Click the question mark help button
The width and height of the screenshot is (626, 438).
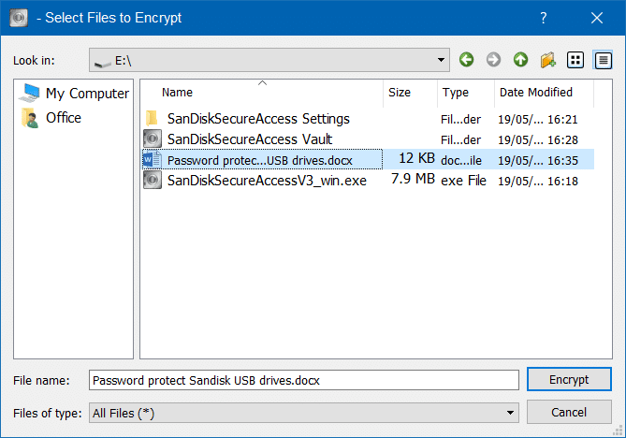[x=543, y=18]
